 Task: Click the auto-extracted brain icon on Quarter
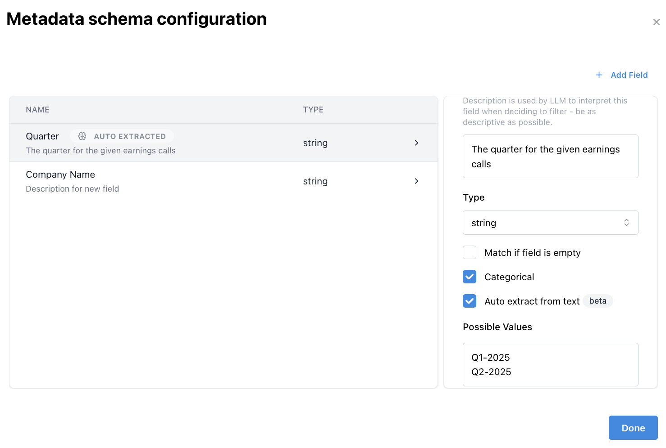point(82,136)
